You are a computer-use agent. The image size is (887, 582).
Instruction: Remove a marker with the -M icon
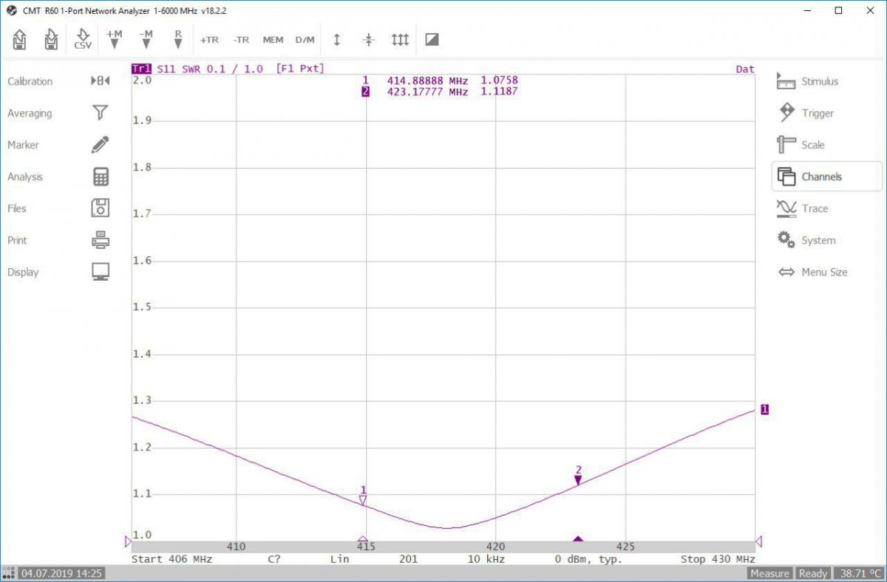[146, 39]
